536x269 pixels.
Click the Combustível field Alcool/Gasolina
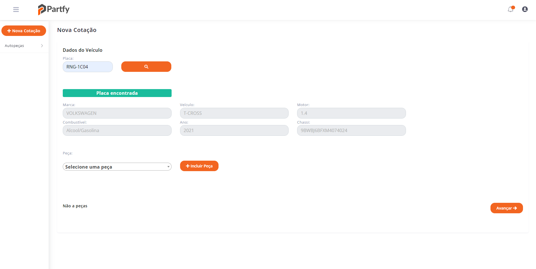(117, 130)
